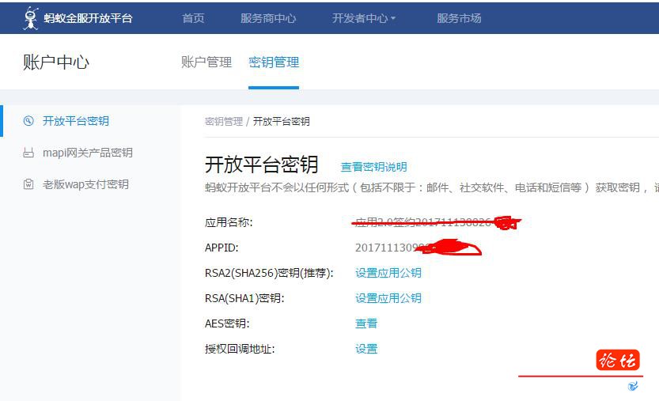Click the 开放平台密钥 page heading

(x=261, y=165)
